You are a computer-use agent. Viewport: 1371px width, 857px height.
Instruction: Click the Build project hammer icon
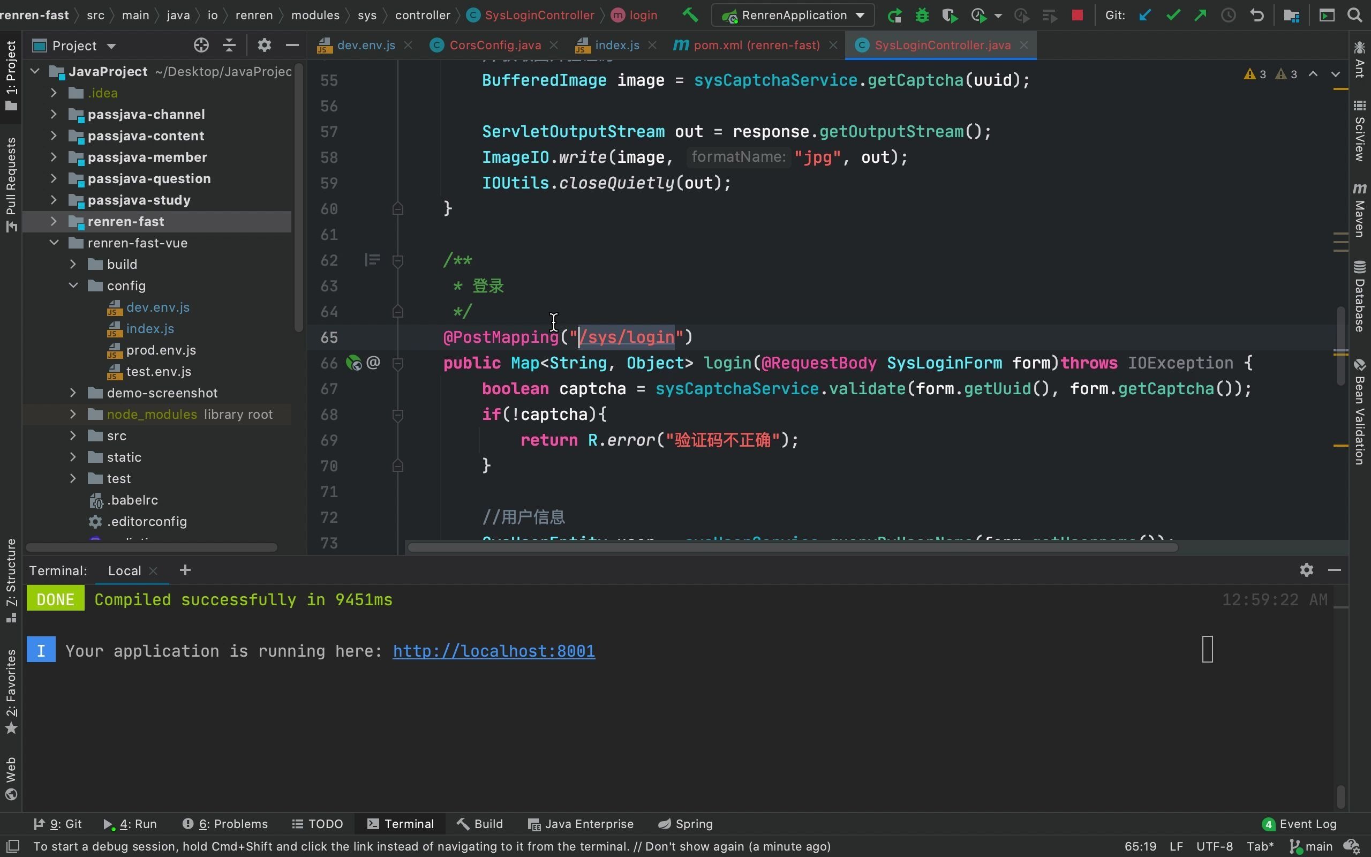tap(689, 16)
